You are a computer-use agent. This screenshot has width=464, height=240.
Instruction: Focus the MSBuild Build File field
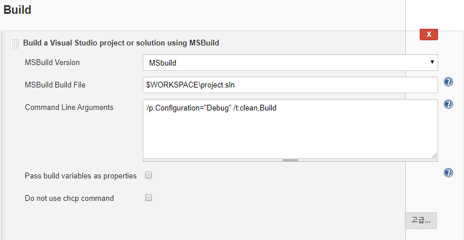(290, 85)
